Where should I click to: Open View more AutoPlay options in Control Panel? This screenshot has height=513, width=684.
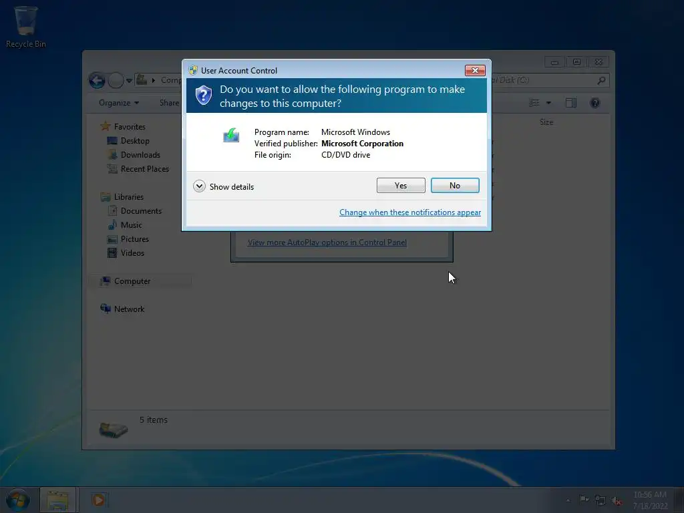click(x=327, y=242)
